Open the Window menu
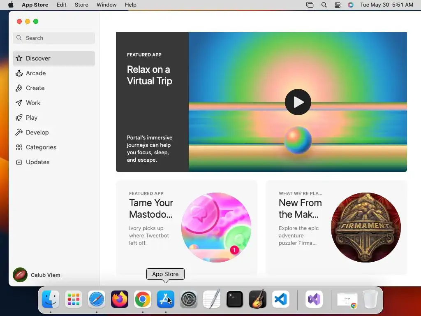 106,5
